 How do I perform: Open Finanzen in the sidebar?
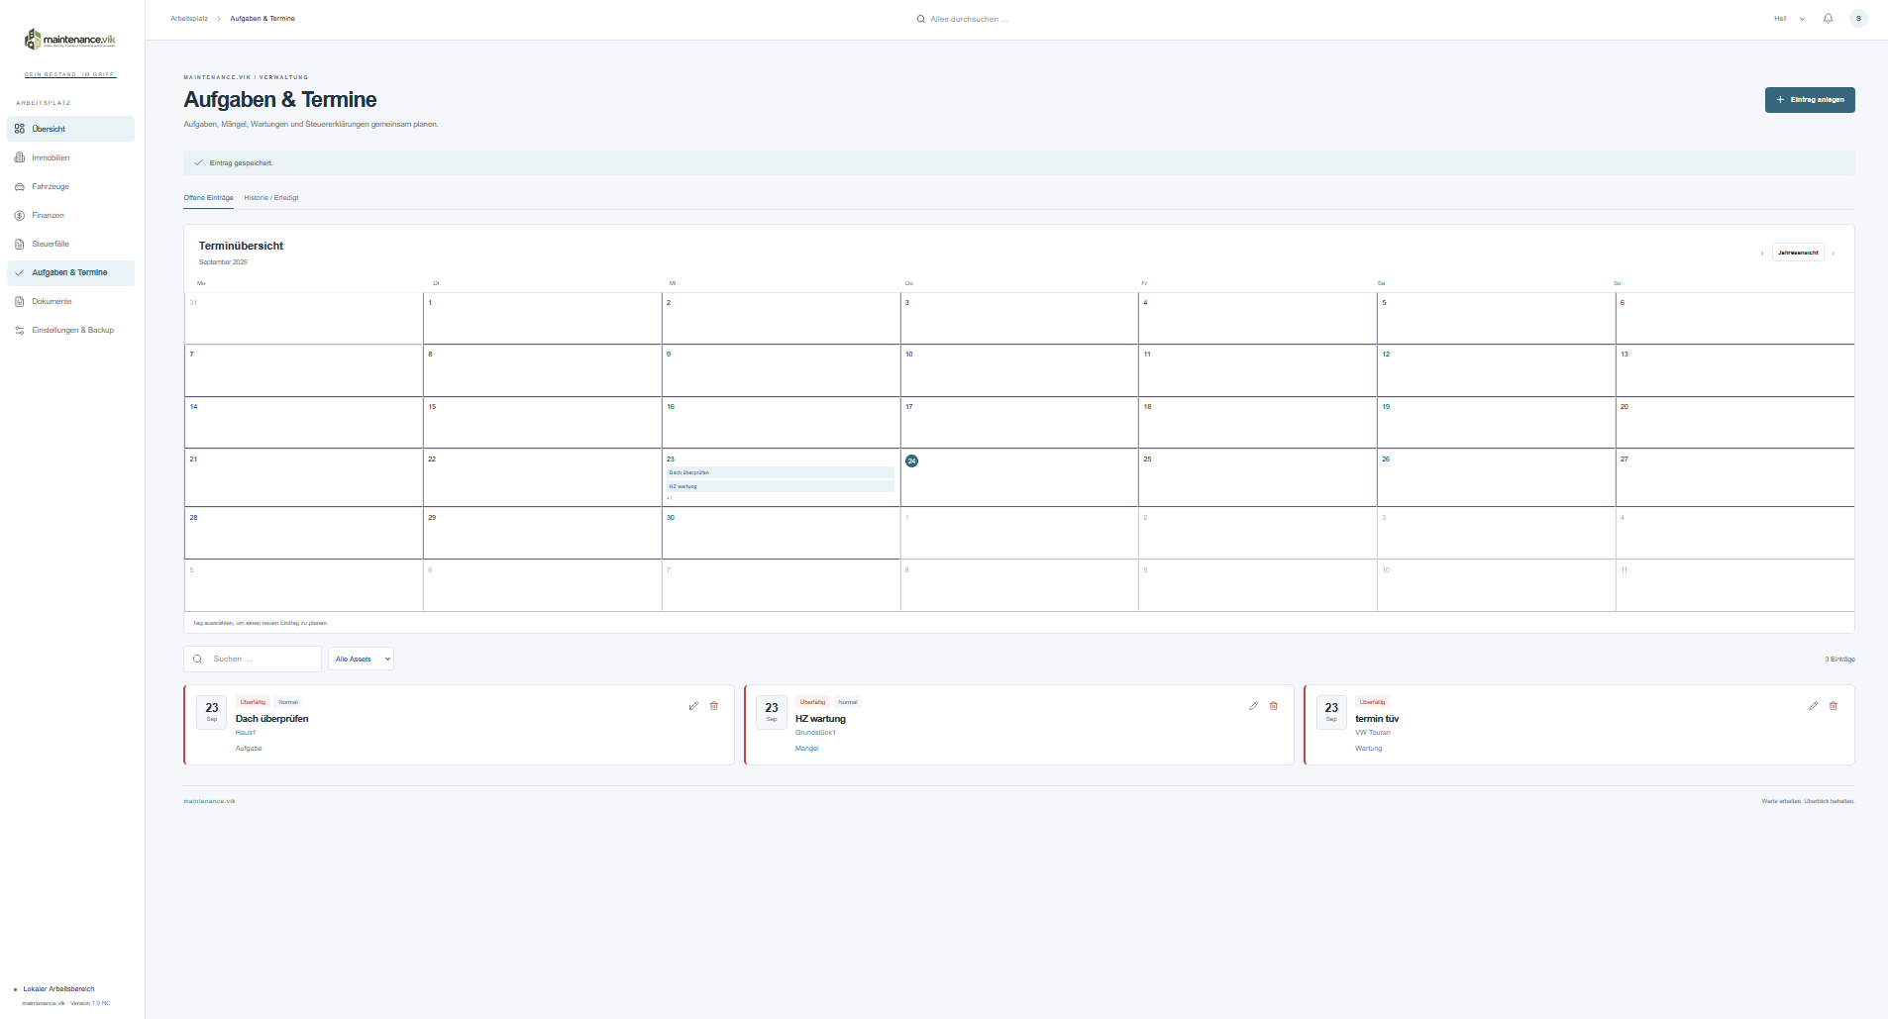[x=70, y=215]
